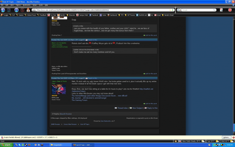Image resolution: width=235 pixels, height=147 pixels.
Task: Click the Baron von Annabelle username
Action: click(x=59, y=43)
